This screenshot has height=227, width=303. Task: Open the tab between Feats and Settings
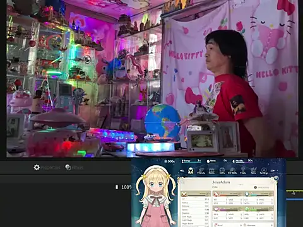pos(254,171)
